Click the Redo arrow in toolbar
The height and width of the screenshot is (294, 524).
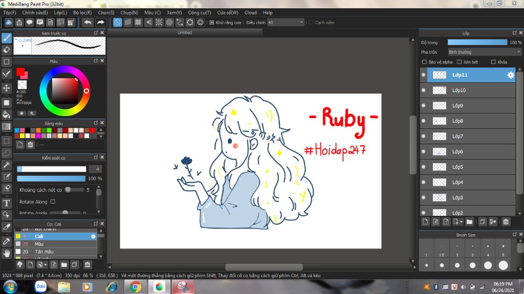click(100, 22)
